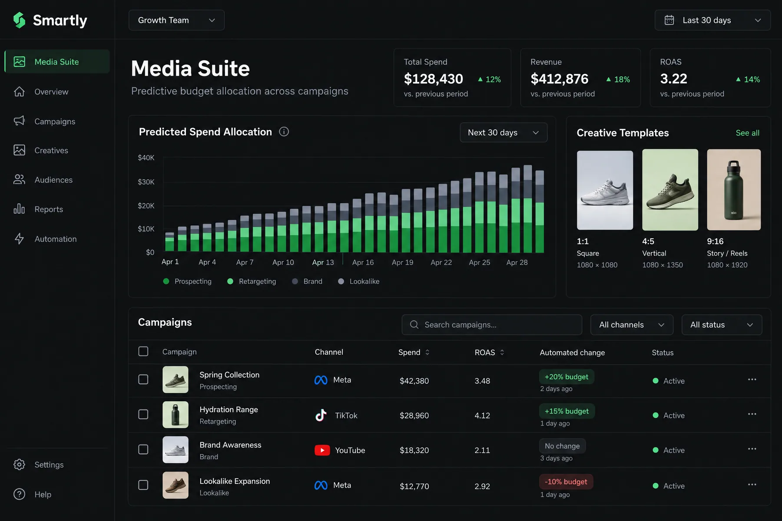Toggle the select-all campaigns checkbox
Image resolution: width=782 pixels, height=521 pixels.
(x=143, y=351)
